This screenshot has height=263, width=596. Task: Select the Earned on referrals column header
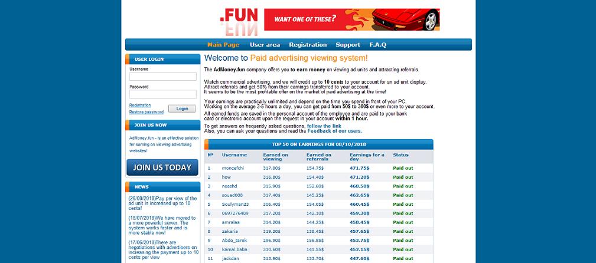click(x=319, y=157)
